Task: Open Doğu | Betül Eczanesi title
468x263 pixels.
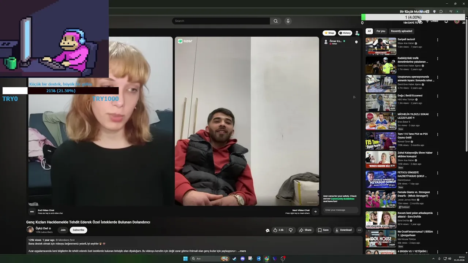Action: point(410,96)
